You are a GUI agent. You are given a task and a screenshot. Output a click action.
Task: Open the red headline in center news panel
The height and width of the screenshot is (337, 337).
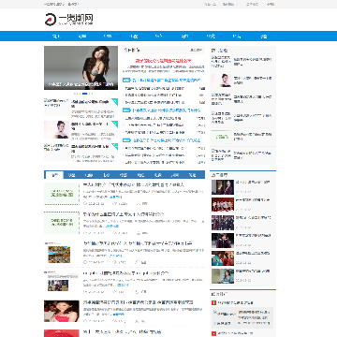click(x=164, y=61)
